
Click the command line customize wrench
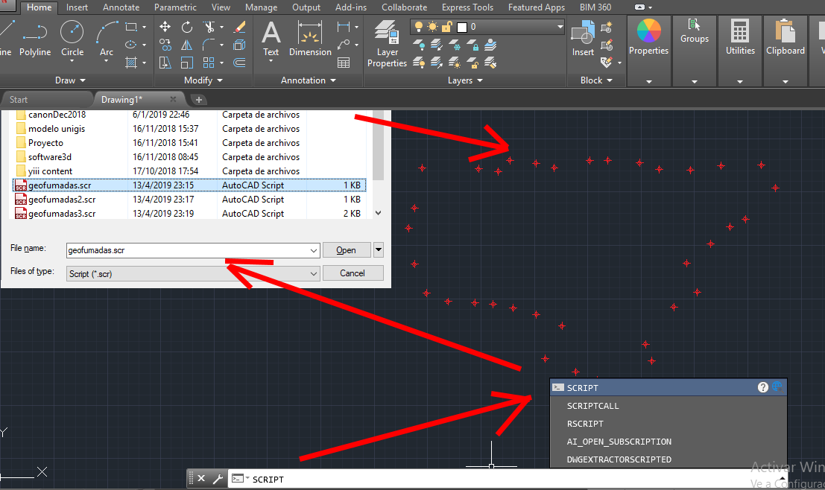click(218, 478)
